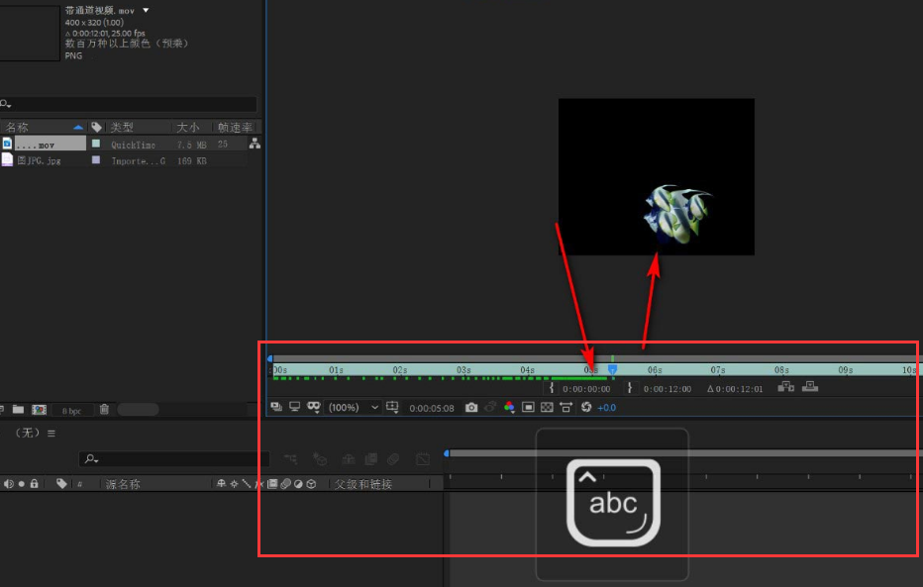Click the Project panel search field
This screenshot has width=923, height=587.
pos(129,104)
